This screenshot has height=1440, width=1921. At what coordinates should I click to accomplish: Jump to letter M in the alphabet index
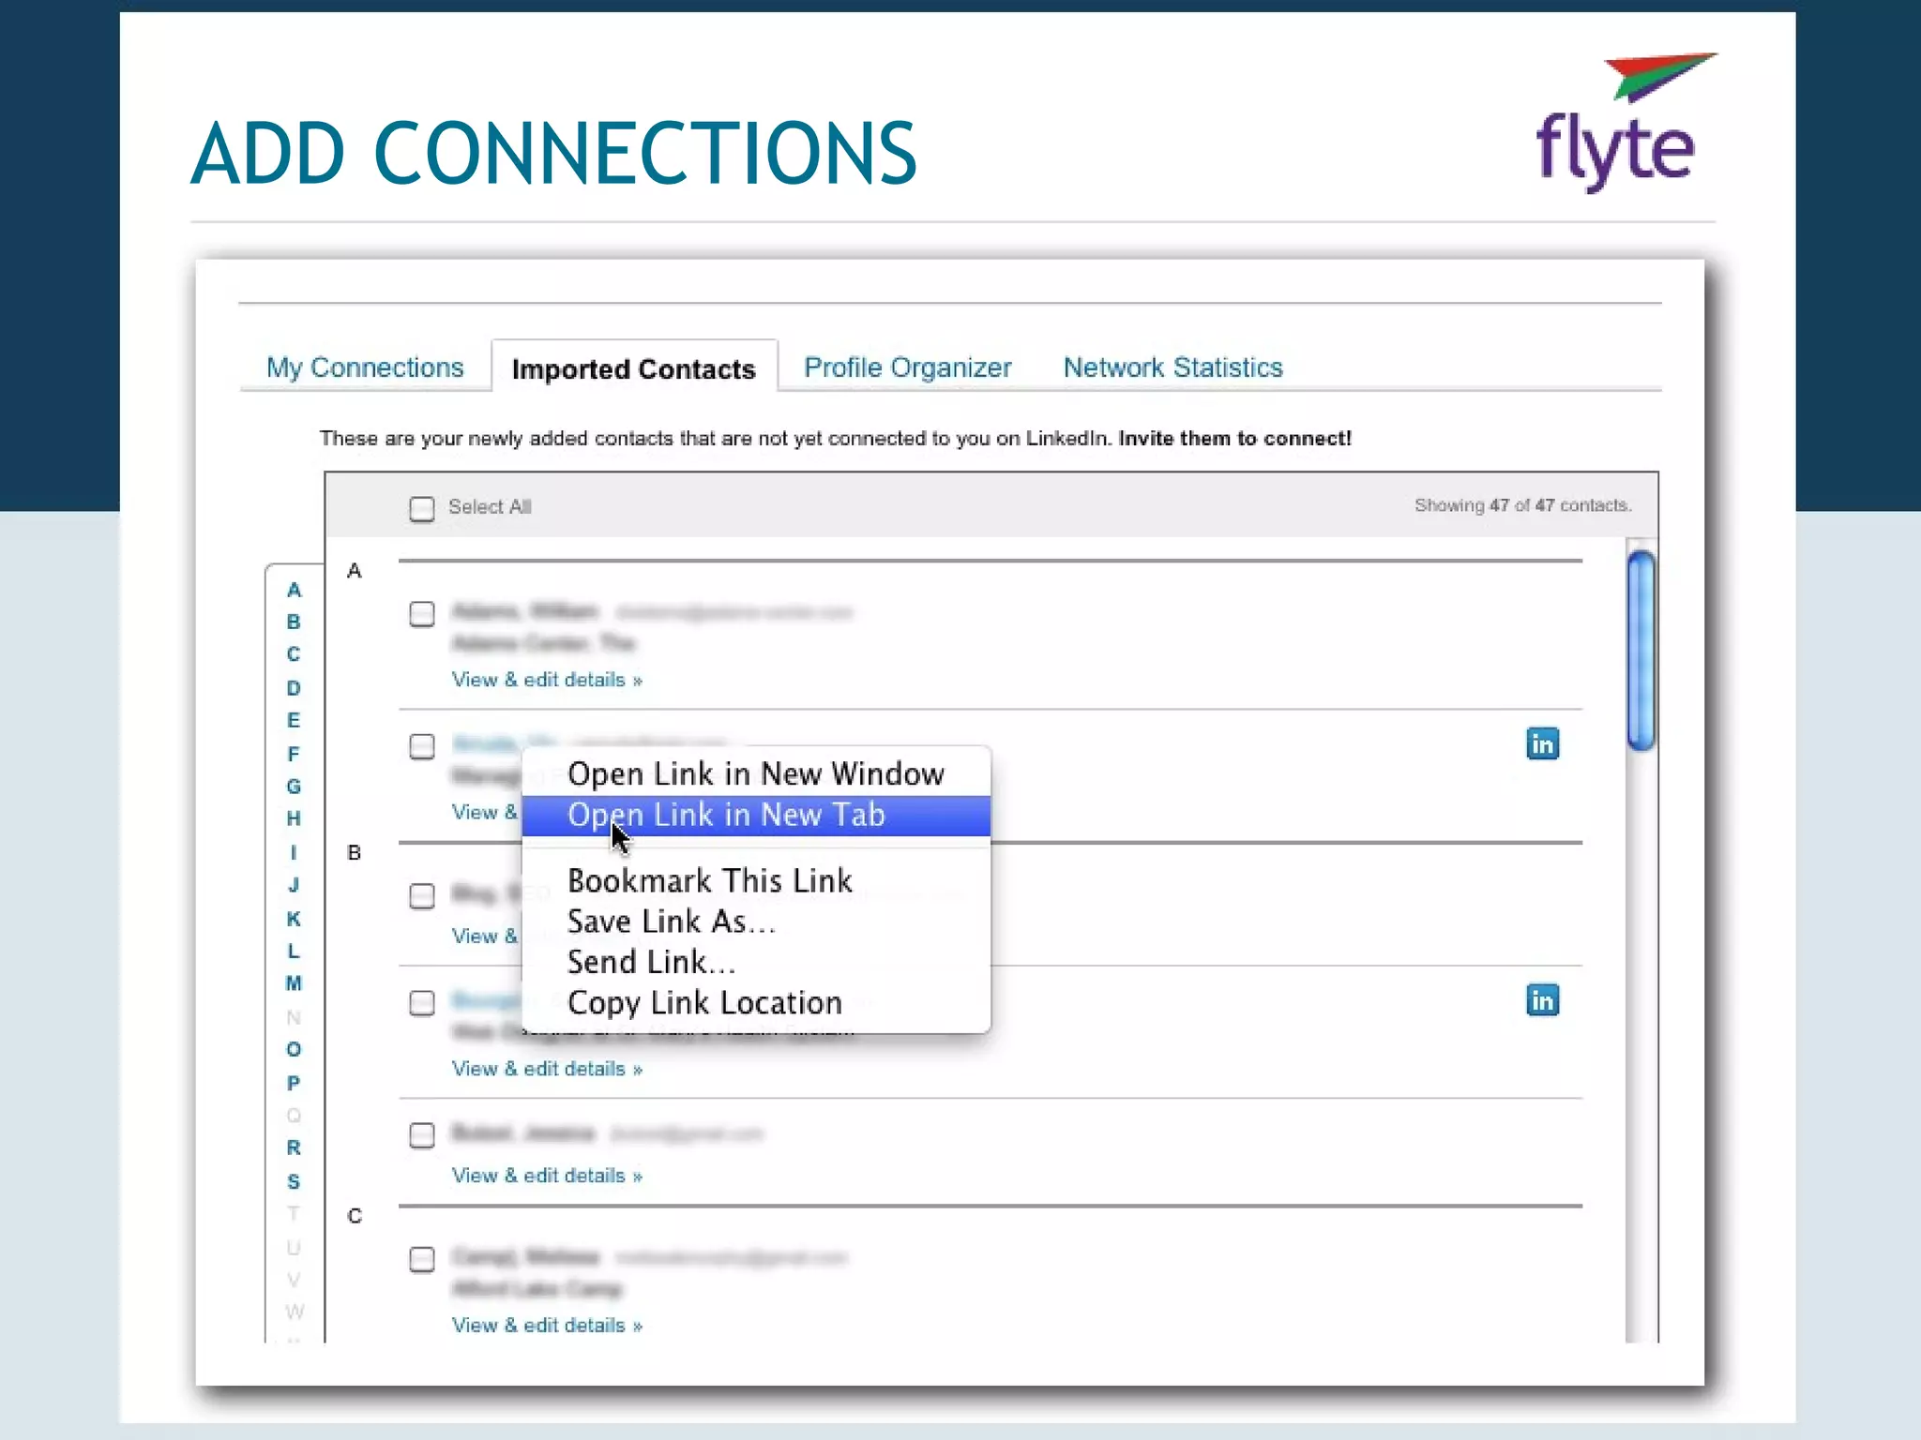click(294, 983)
